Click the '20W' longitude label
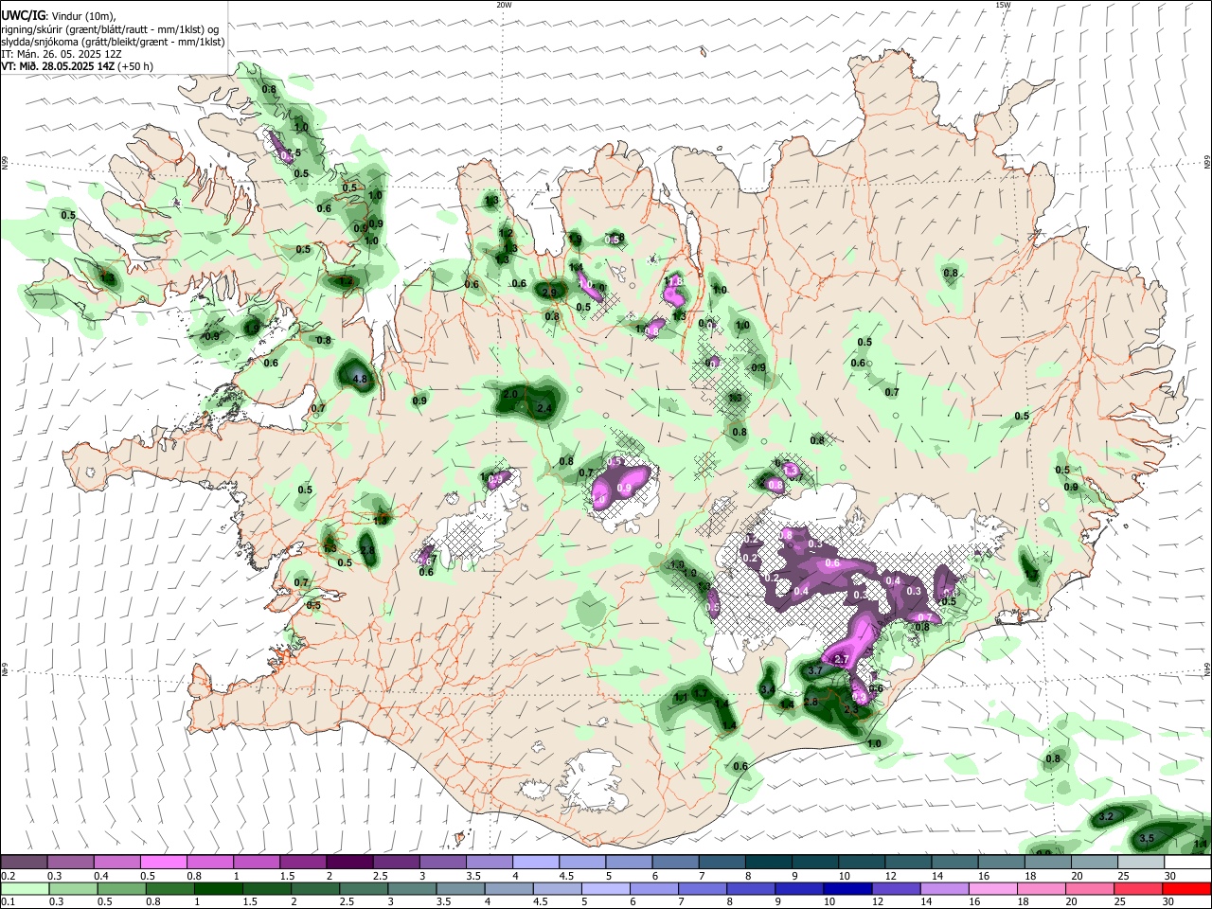Image resolution: width=1212 pixels, height=909 pixels. 504,5
